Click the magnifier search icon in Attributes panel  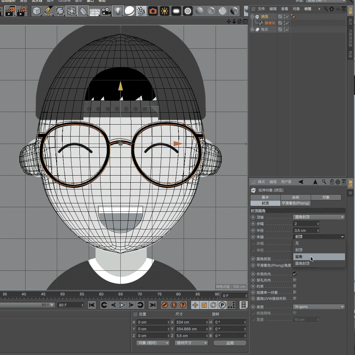[x=324, y=182]
